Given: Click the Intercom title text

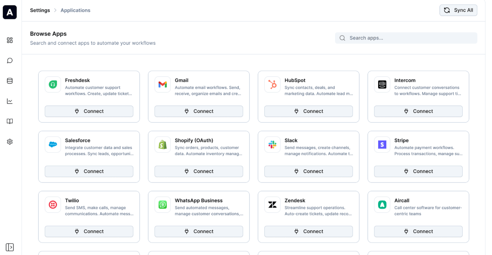Looking at the screenshot, I should click(405, 80).
